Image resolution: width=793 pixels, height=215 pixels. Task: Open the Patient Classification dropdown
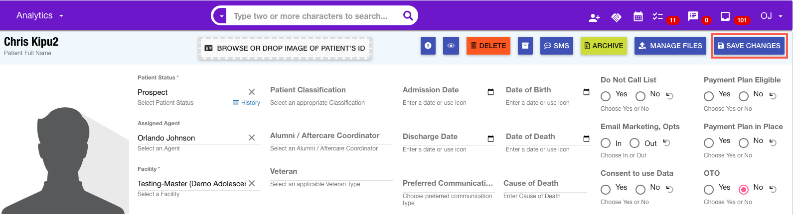click(x=331, y=90)
